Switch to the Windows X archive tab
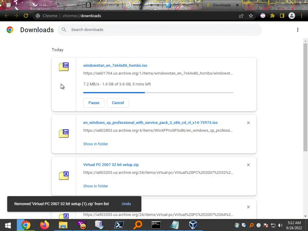Viewport: 308px width, 231px height. click(102, 5)
